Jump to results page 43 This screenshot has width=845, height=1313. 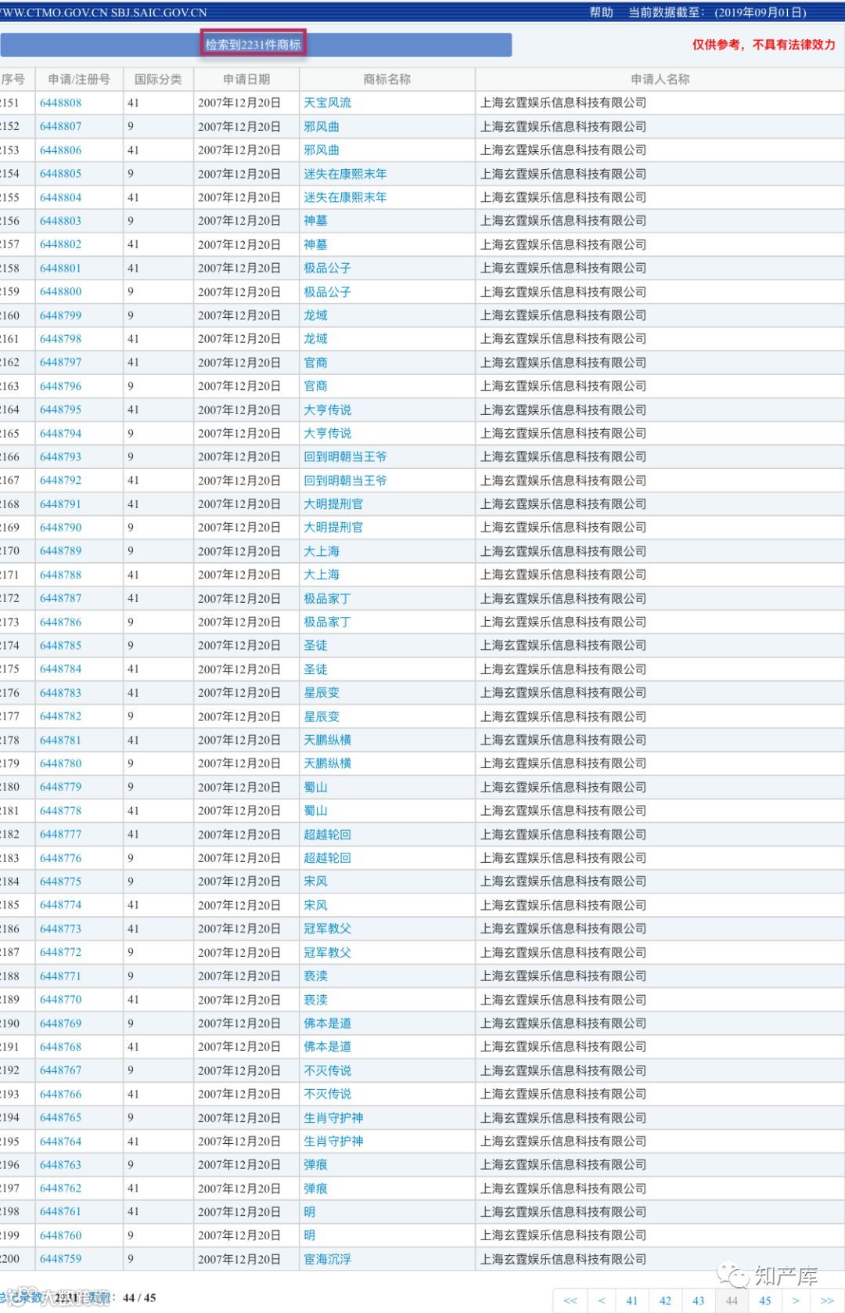pyautogui.click(x=699, y=1300)
